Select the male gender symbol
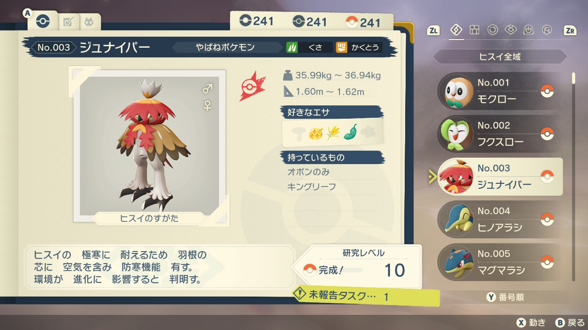This screenshot has width=588, height=330. pos(208,88)
